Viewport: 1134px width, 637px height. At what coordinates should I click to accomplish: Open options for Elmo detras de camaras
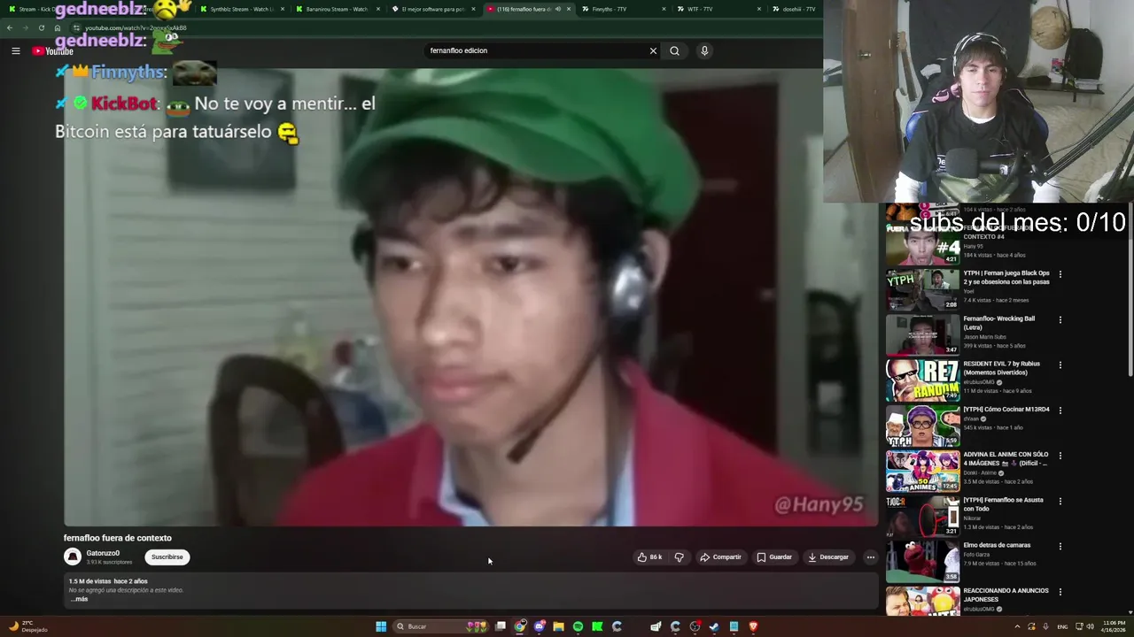(x=1060, y=546)
